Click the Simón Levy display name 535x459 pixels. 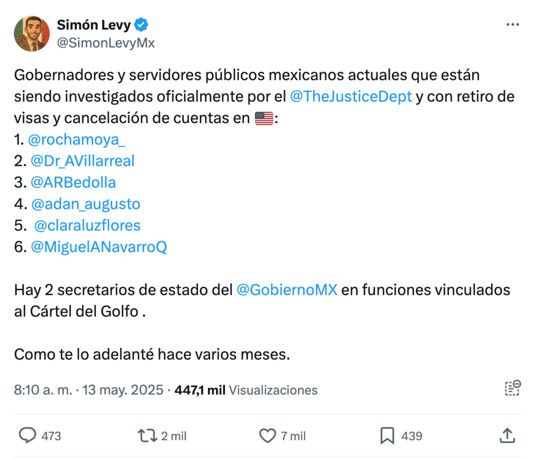[x=94, y=25]
